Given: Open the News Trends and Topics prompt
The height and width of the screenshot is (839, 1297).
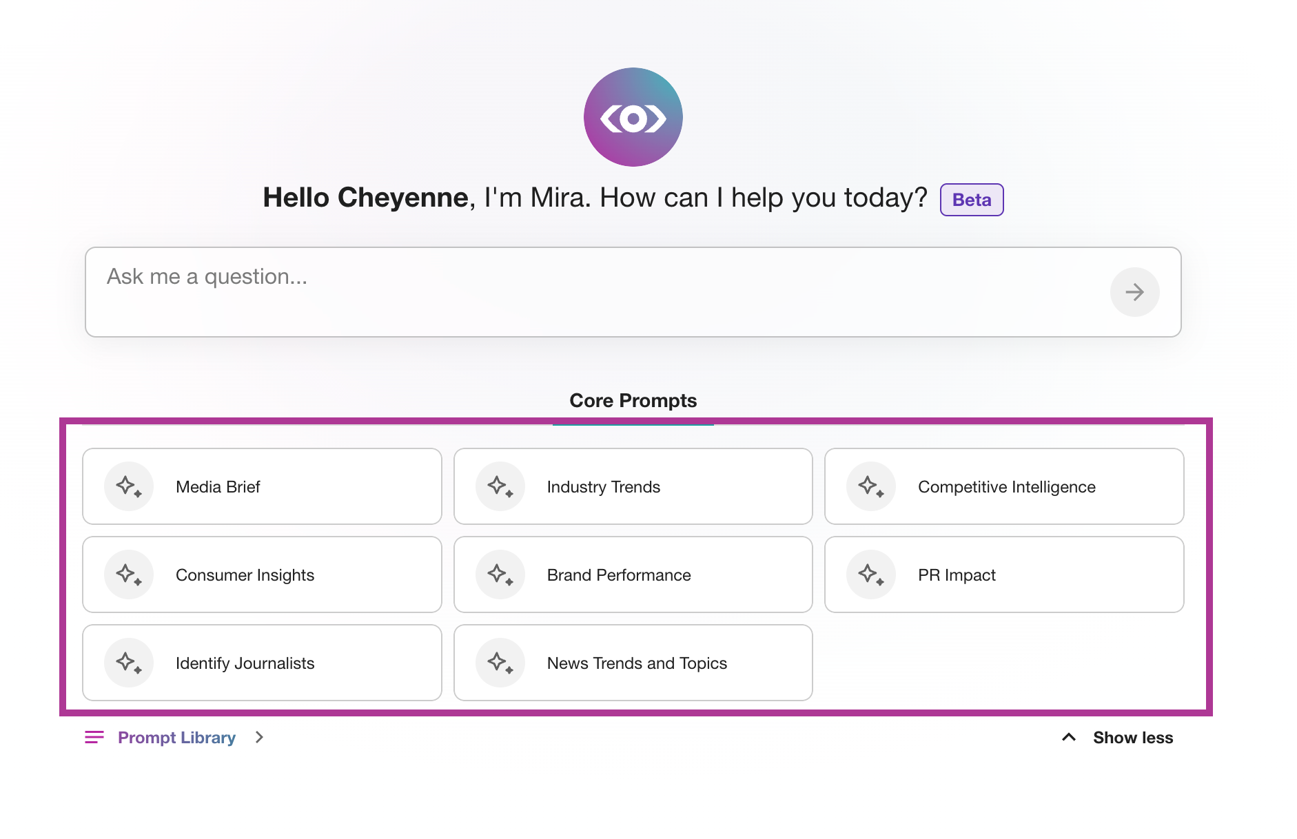Looking at the screenshot, I should pyautogui.click(x=633, y=663).
